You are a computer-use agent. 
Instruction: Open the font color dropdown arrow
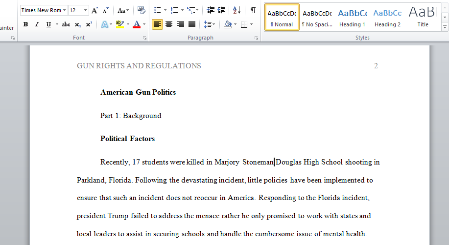[144, 24]
